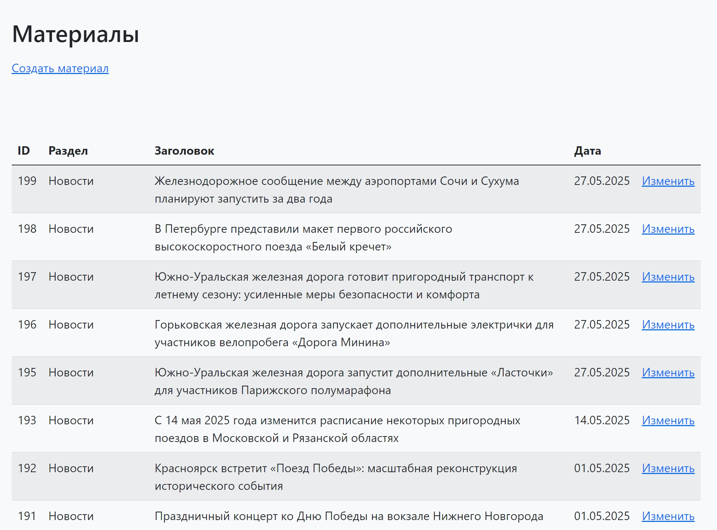
Task: Open the Создать материал link
Action: (x=60, y=69)
